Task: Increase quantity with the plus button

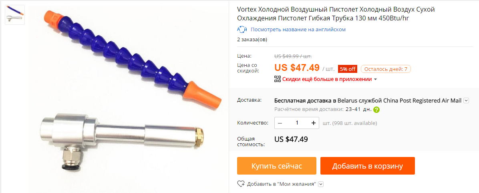Action: click(314, 123)
